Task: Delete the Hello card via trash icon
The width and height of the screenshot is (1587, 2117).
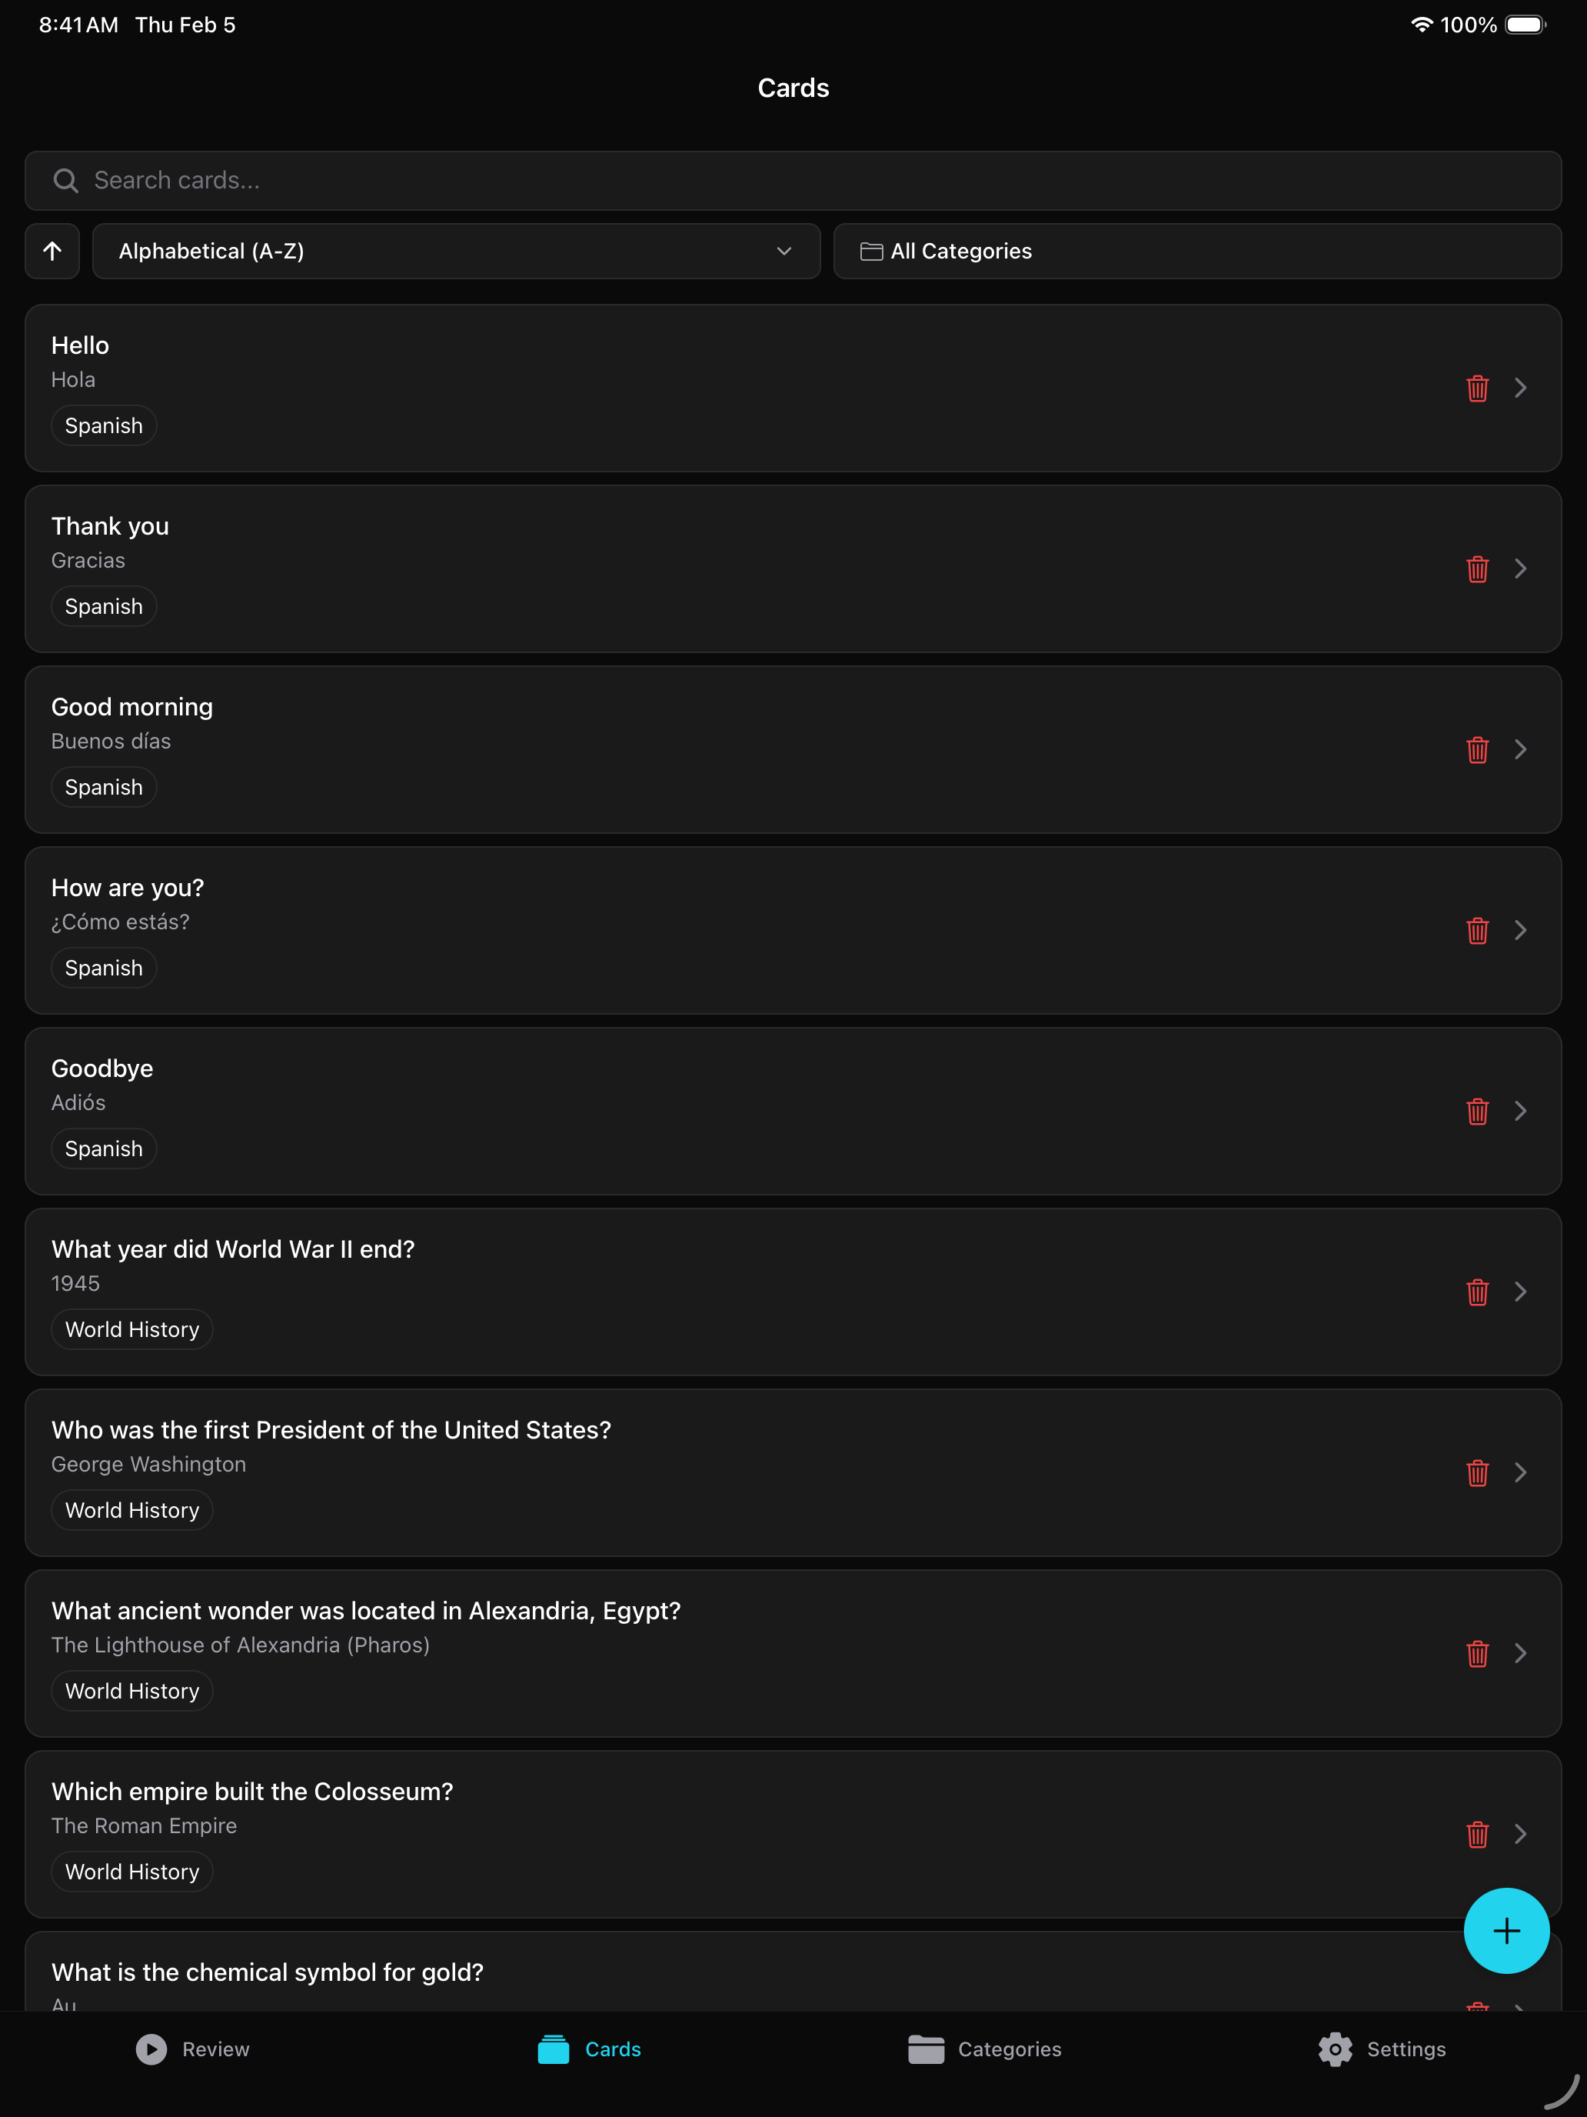Action: tap(1477, 388)
